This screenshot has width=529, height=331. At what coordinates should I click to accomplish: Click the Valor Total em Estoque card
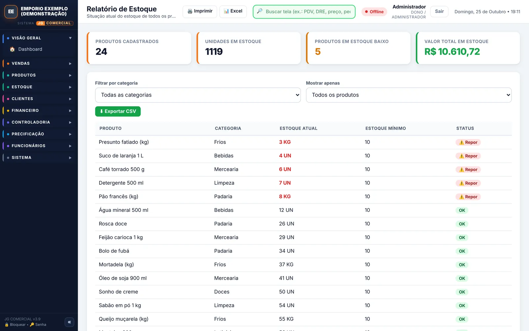(x=468, y=48)
